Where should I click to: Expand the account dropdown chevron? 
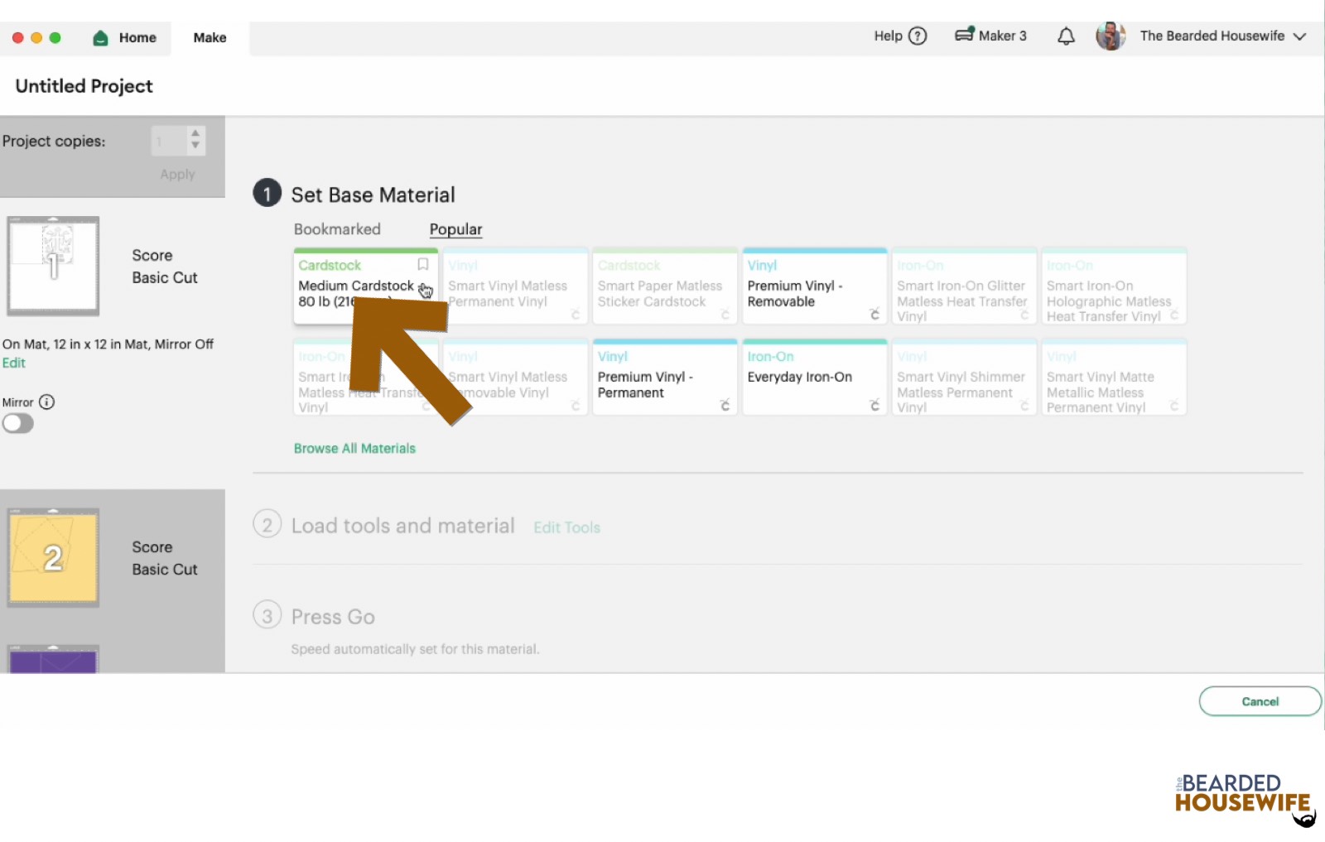click(1299, 36)
